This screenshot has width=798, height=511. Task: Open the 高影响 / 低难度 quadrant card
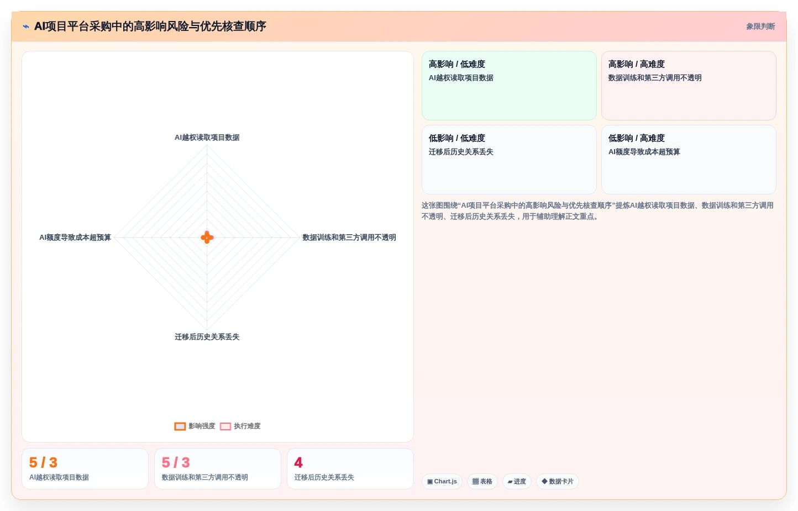[509, 86]
